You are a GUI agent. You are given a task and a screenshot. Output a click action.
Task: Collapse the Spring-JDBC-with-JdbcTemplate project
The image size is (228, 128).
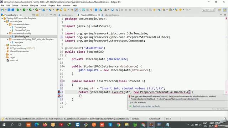point(2,18)
